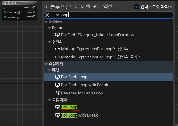Screen dimensions: 178x126
Task: Click the Last Index input pin
Action: [5, 17]
